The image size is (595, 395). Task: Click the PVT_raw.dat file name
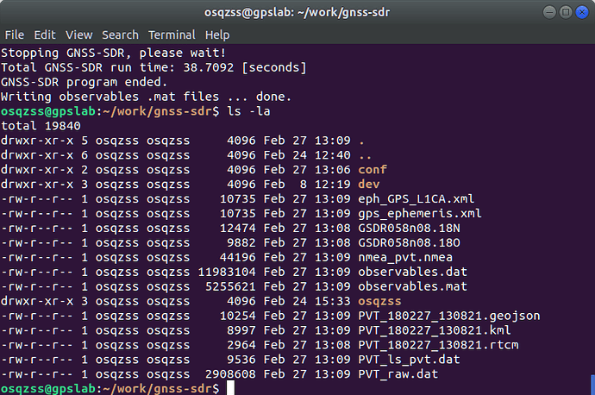398,374
